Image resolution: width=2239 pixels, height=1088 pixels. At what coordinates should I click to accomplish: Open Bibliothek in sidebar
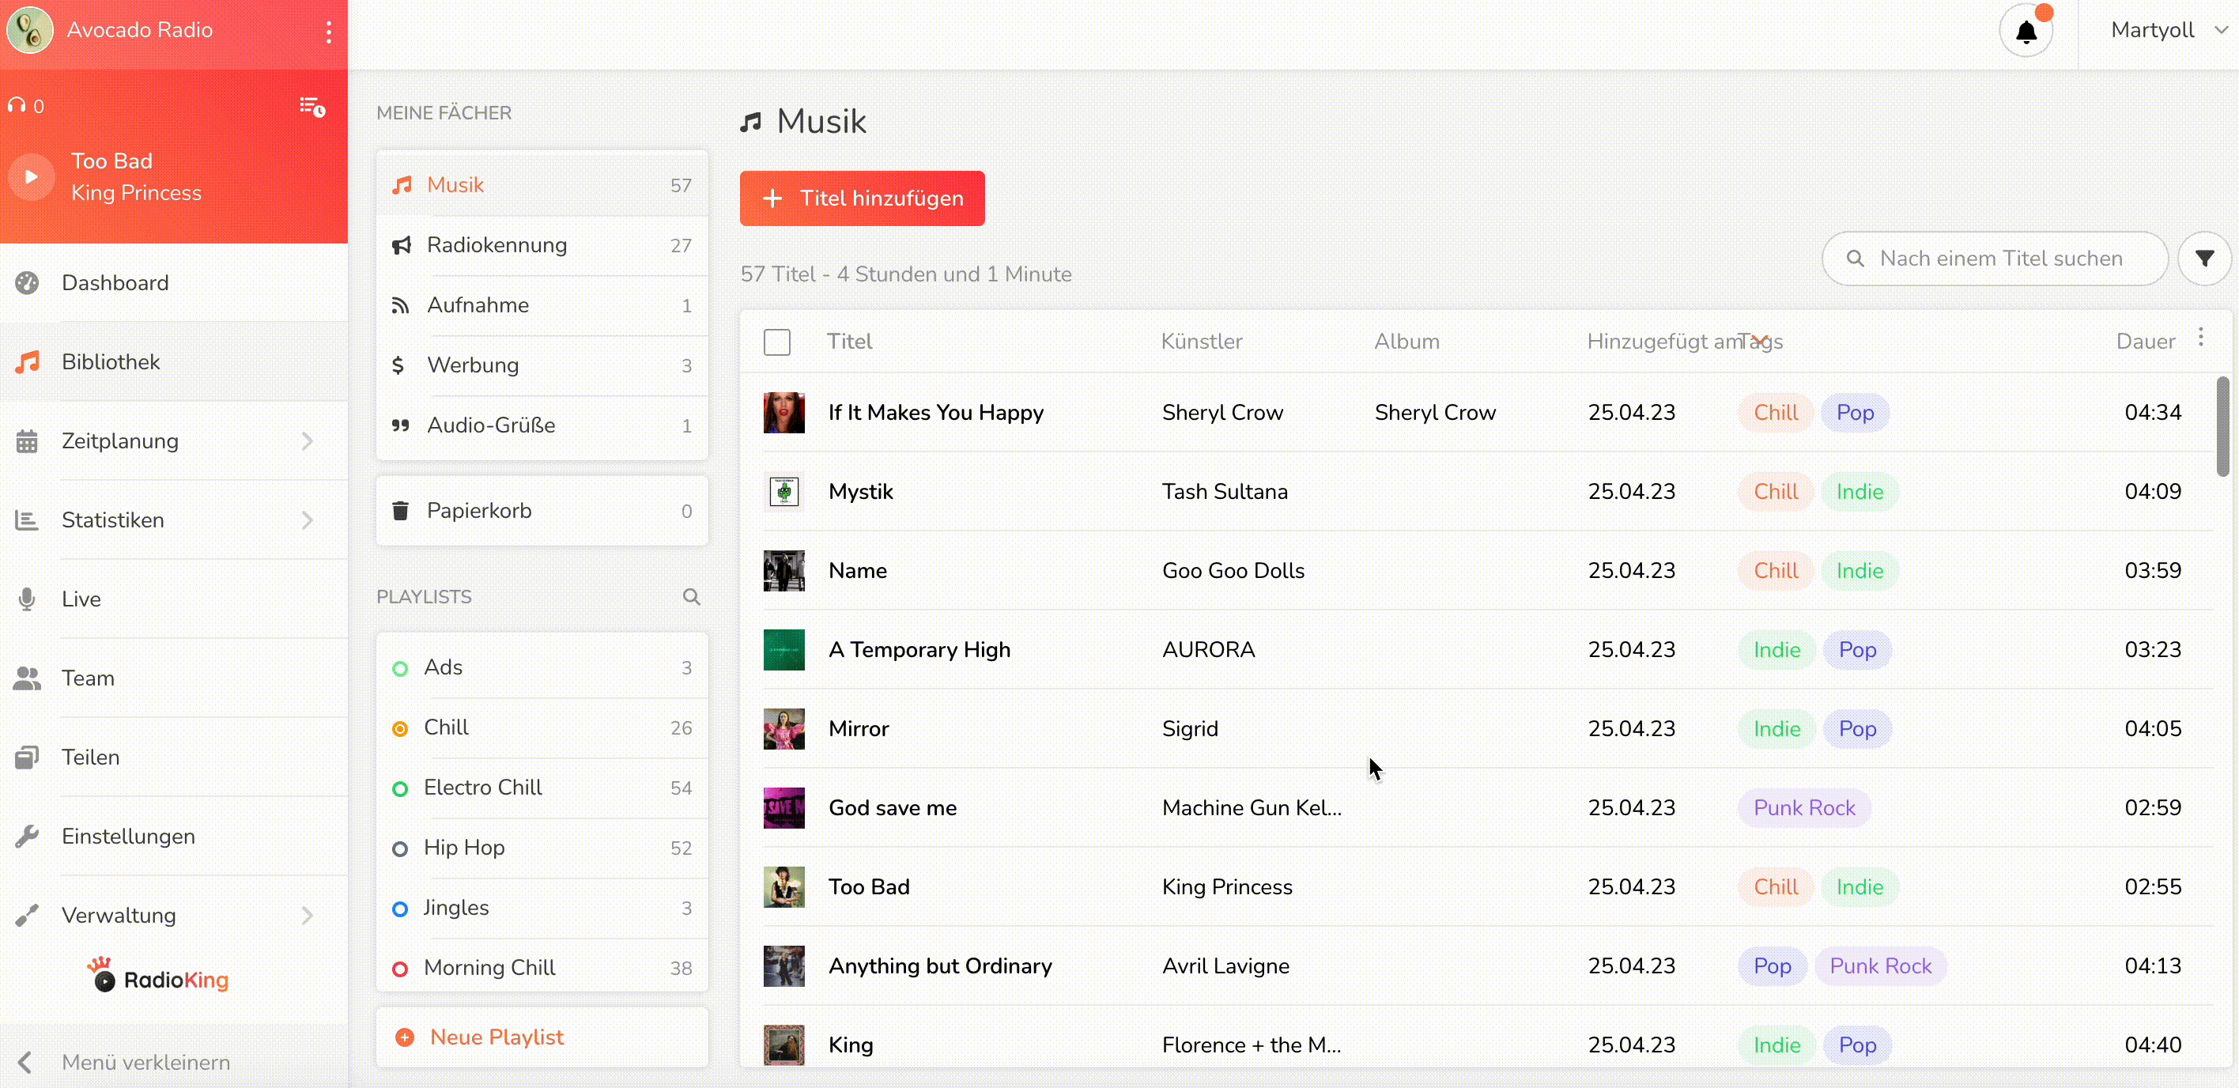[x=174, y=361]
